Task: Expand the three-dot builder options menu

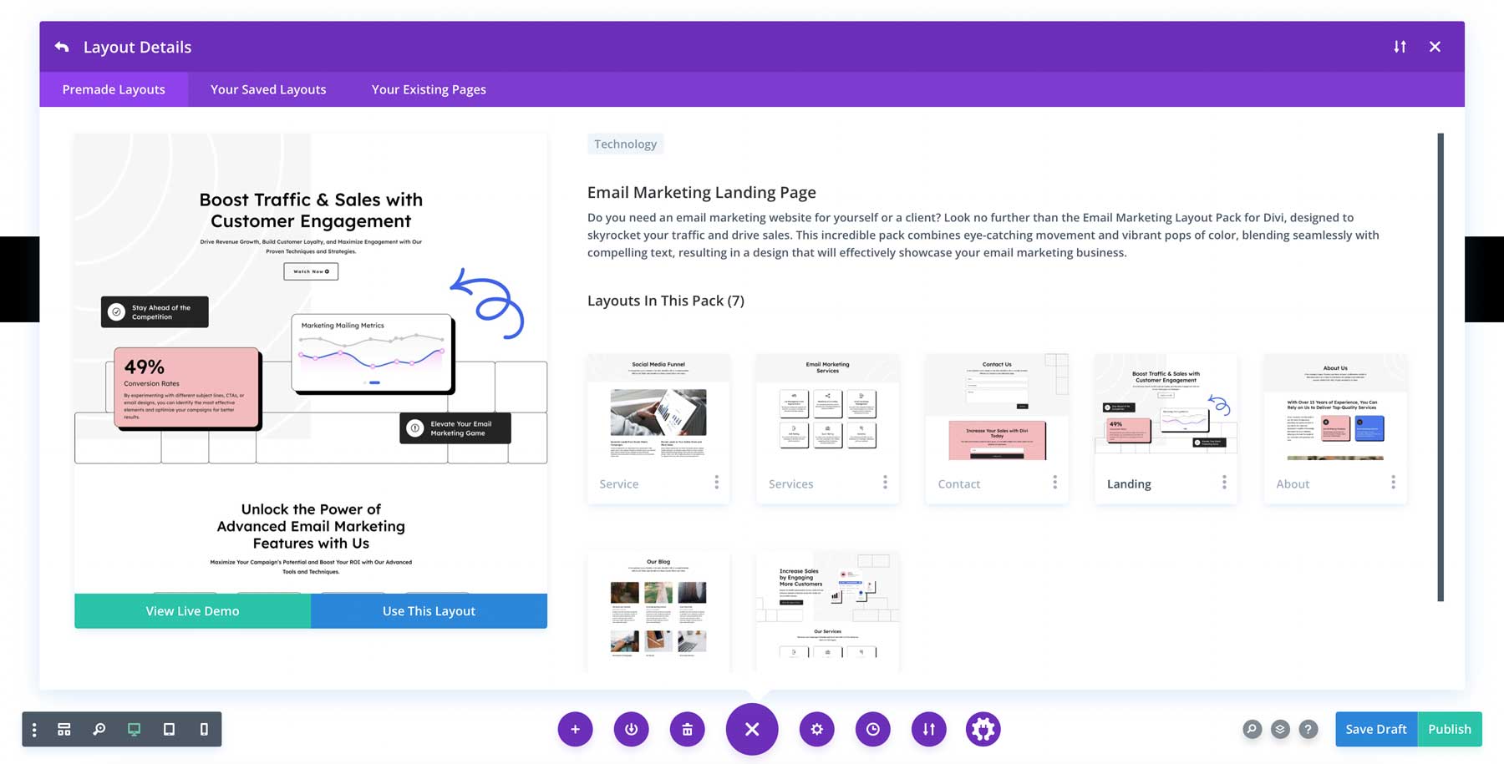Action: 33,729
